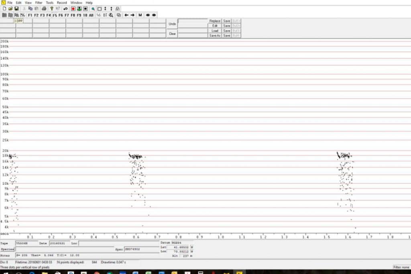Click the F1 toolbar button
This screenshot has height=274, width=411.
coord(30,15)
